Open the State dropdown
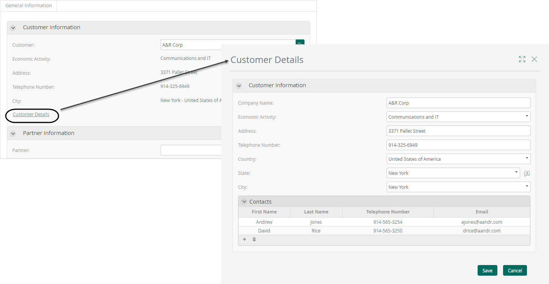The width and height of the screenshot is (549, 284). point(453,173)
